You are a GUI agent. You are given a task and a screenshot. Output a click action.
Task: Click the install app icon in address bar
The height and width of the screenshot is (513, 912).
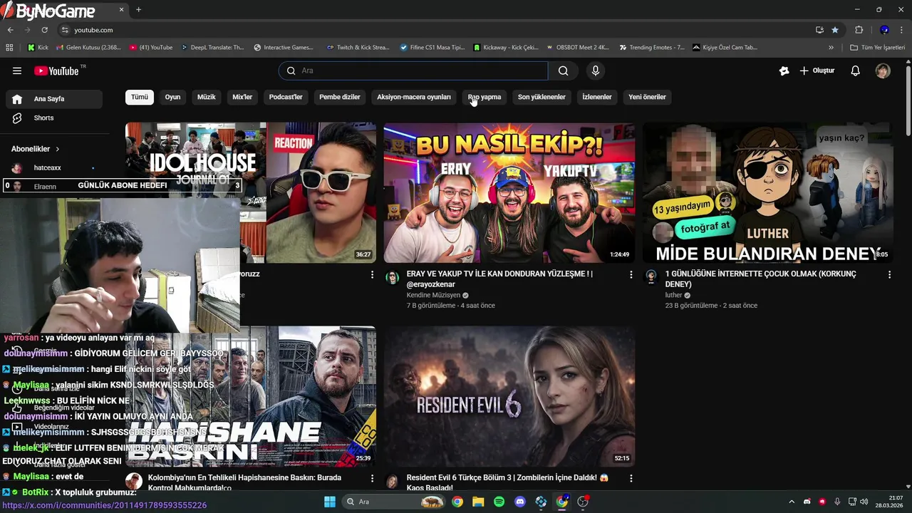coord(819,30)
